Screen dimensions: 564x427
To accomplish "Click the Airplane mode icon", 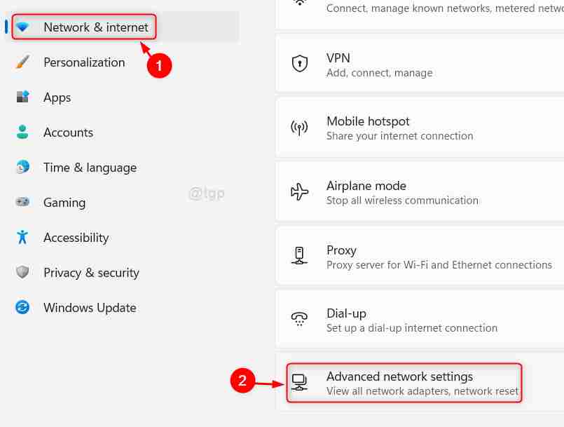I will click(300, 191).
